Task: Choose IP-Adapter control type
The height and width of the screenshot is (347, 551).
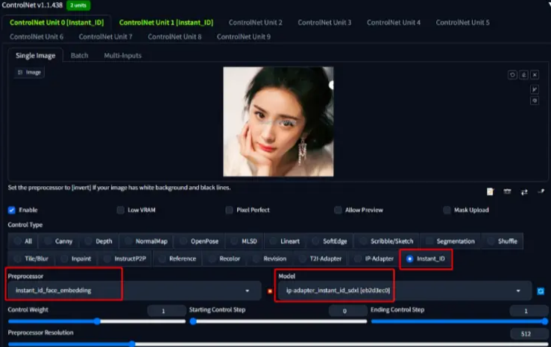Action: (374, 258)
